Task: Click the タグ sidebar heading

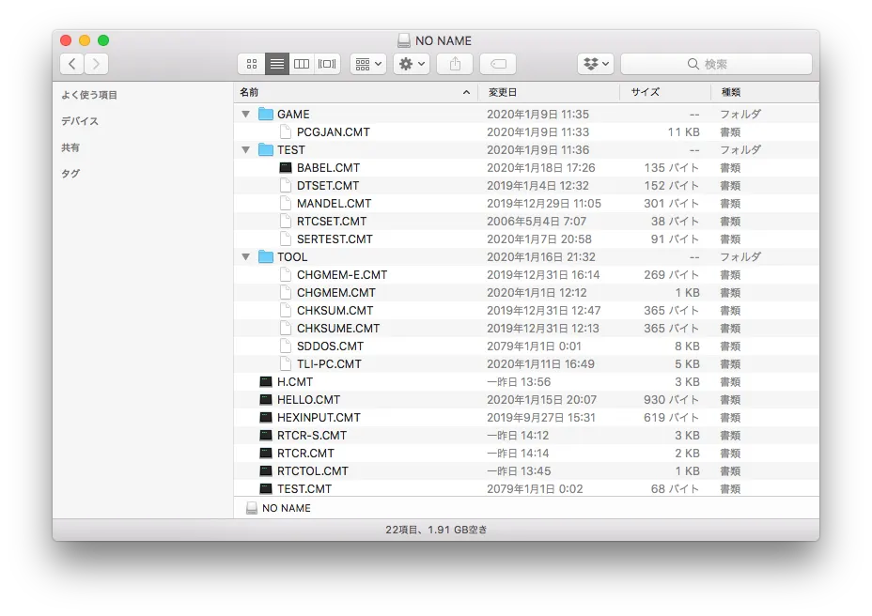Action: [x=70, y=174]
